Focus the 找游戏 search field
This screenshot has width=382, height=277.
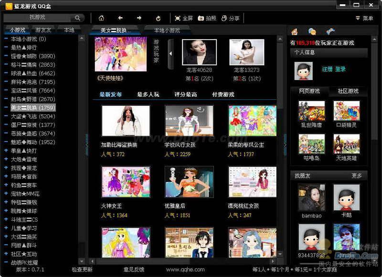38,18
